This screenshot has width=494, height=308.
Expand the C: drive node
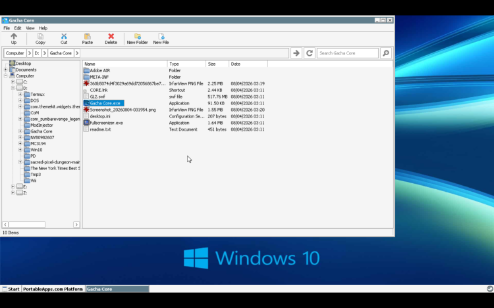(13, 81)
